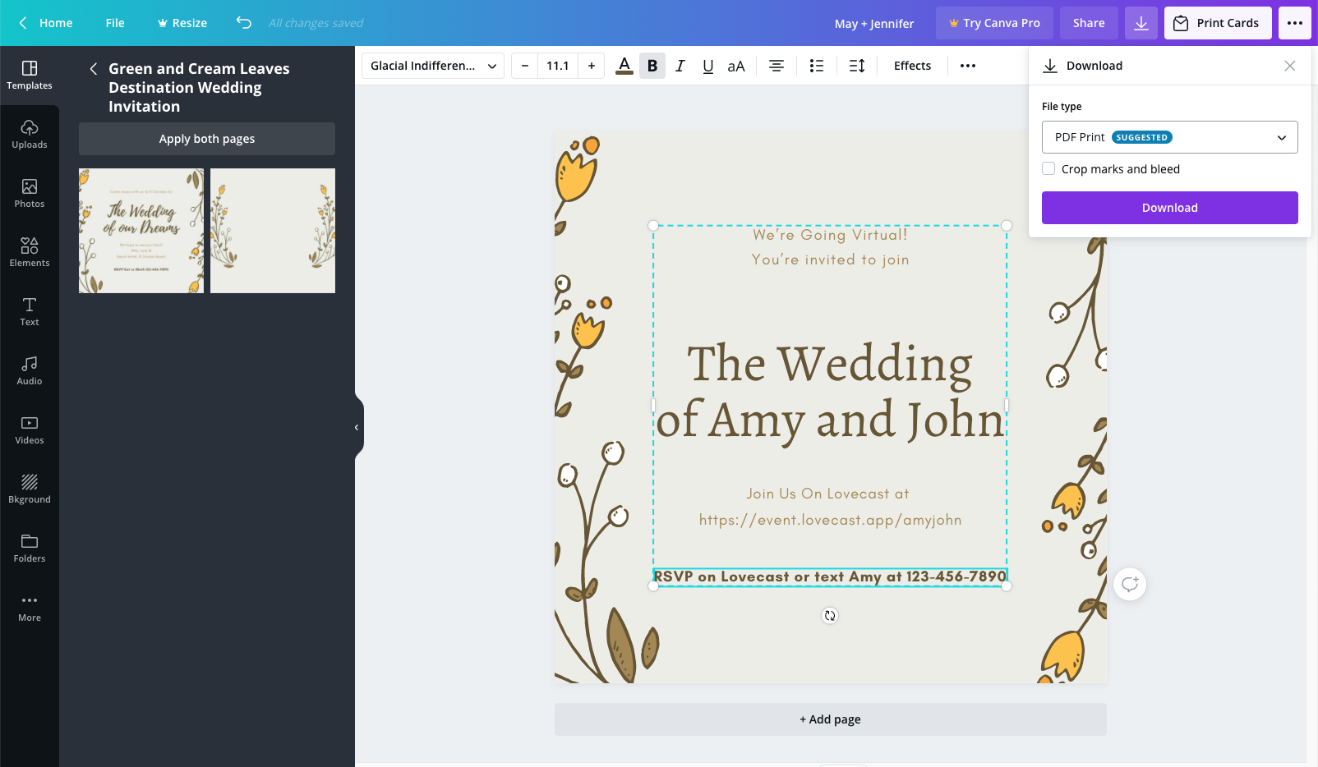Screen dimensions: 1318x767
Task: Change text alignment
Action: (777, 66)
